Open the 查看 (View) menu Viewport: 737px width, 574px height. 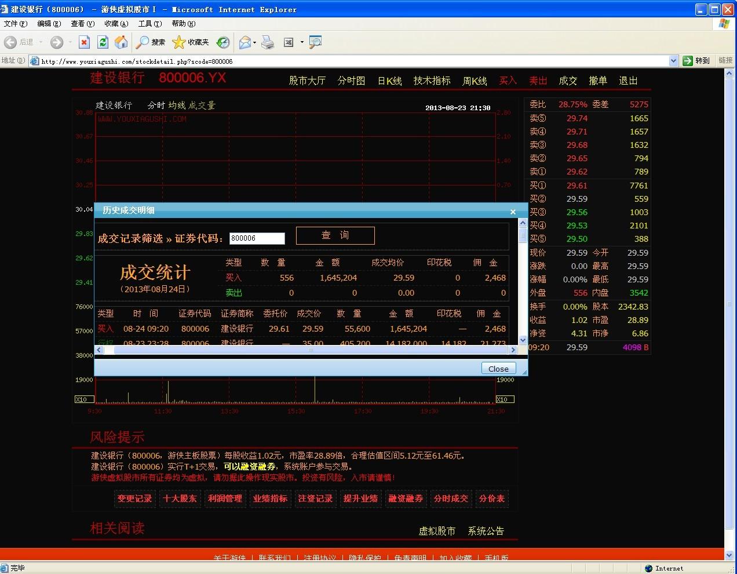[83, 24]
